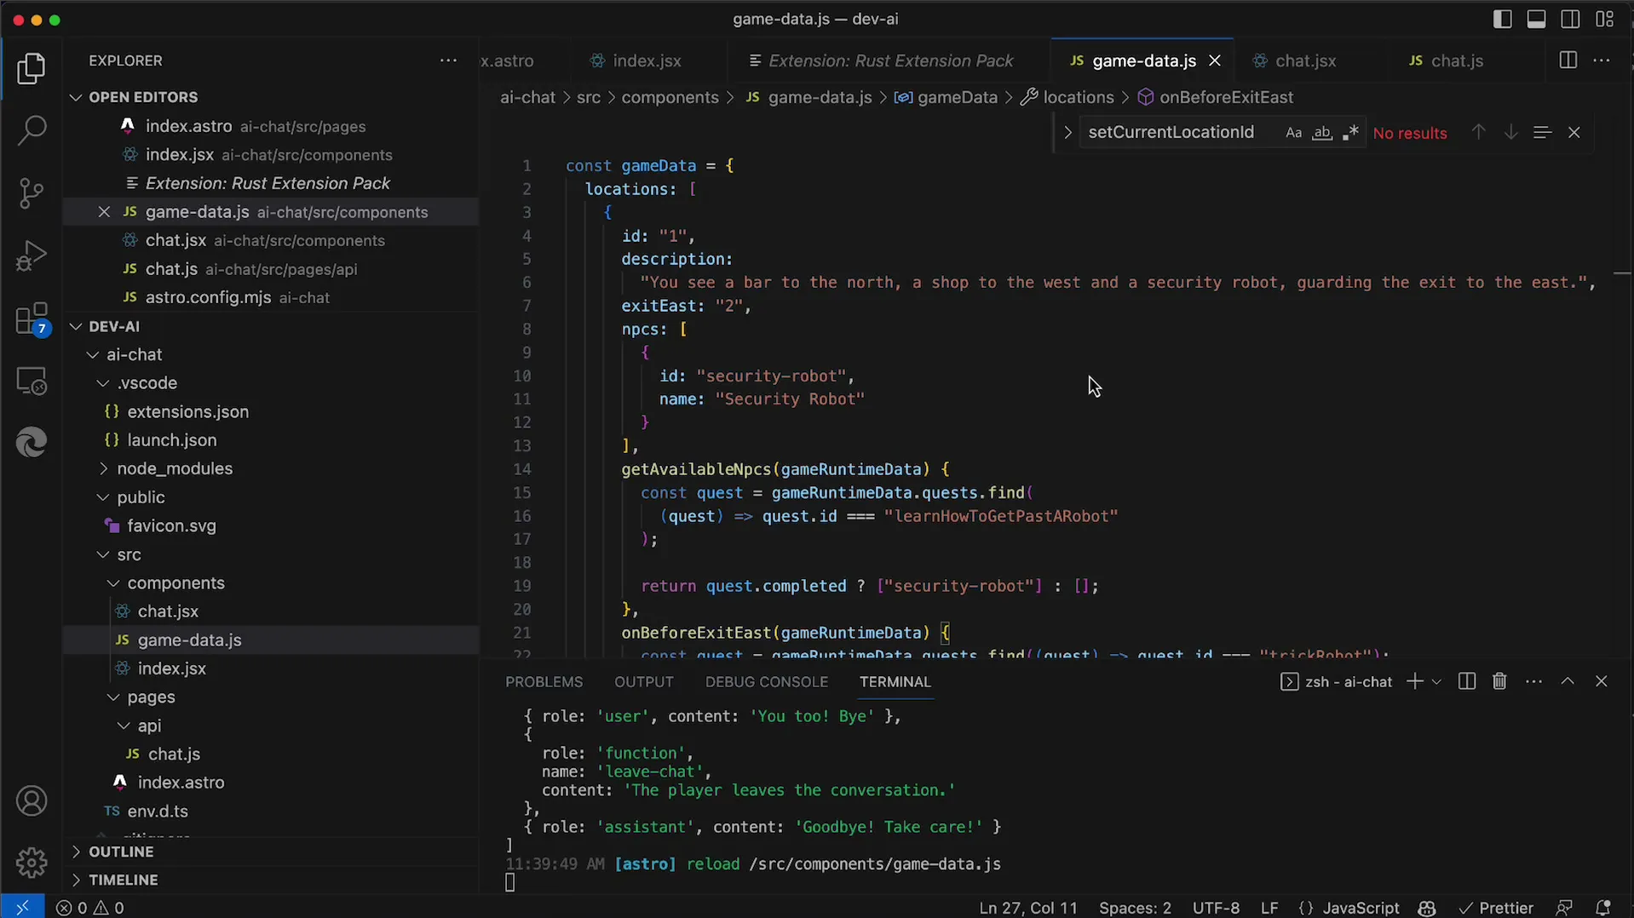Toggle bottom panel layout icon
The width and height of the screenshot is (1634, 918).
[x=1536, y=19]
